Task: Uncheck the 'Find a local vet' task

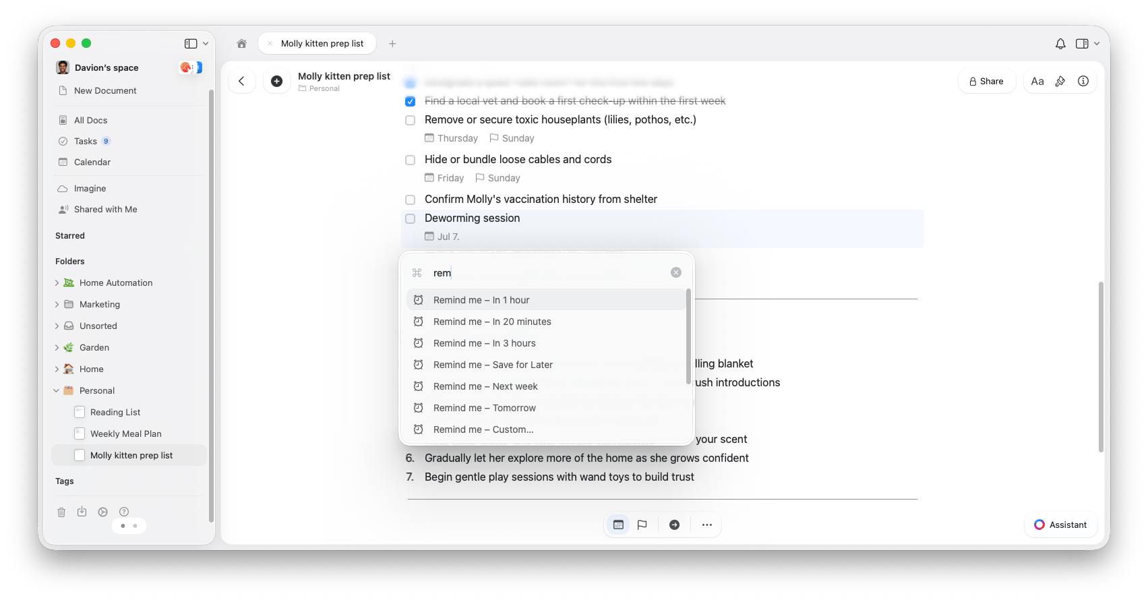Action: (410, 101)
